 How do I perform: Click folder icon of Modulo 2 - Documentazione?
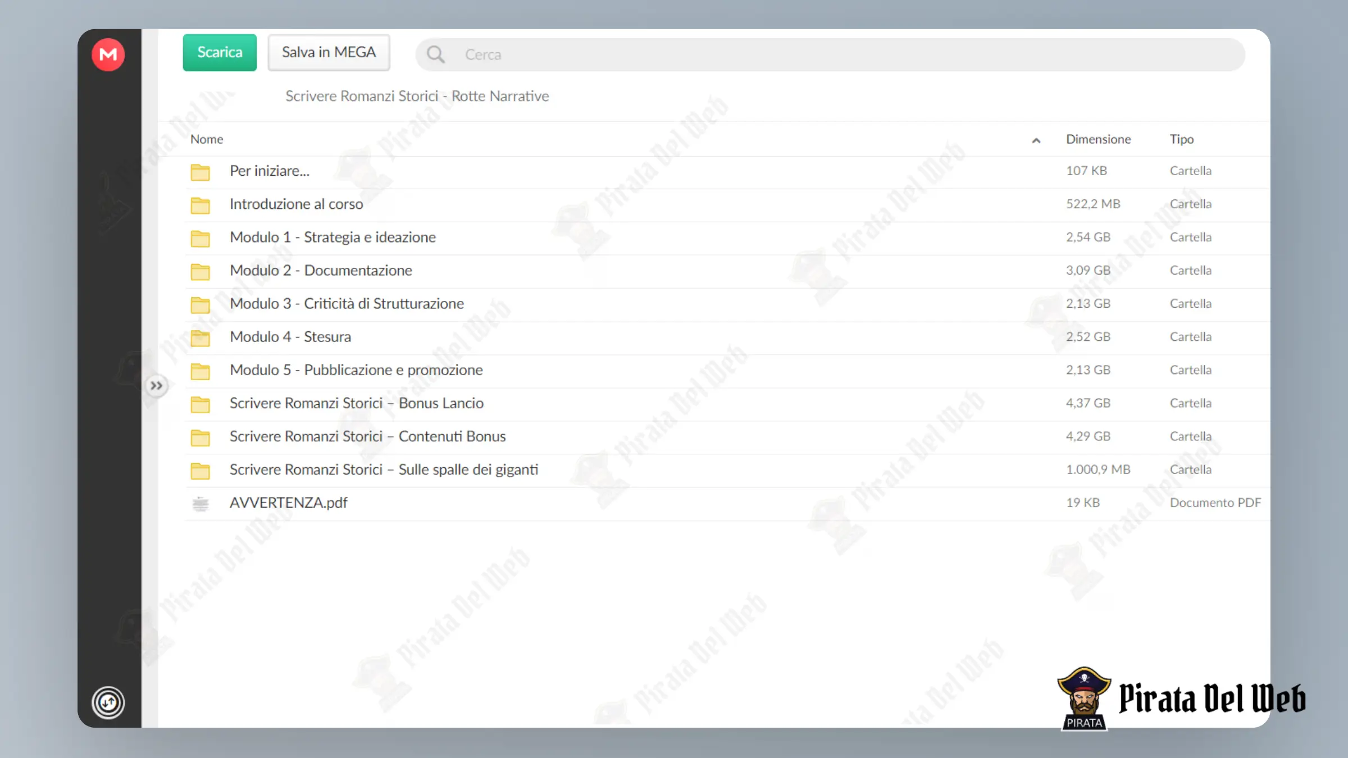(200, 271)
